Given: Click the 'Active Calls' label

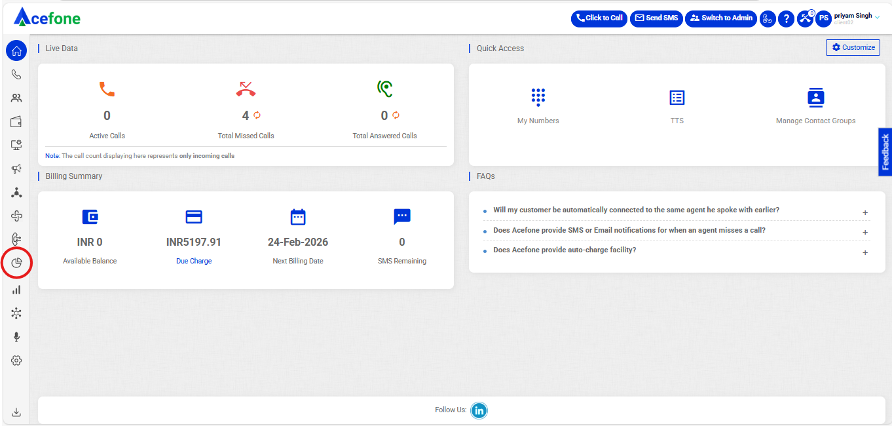Looking at the screenshot, I should pyautogui.click(x=107, y=136).
